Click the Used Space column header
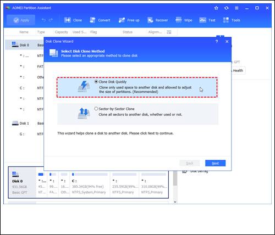The height and width of the screenshot is (235, 275). [80, 32]
